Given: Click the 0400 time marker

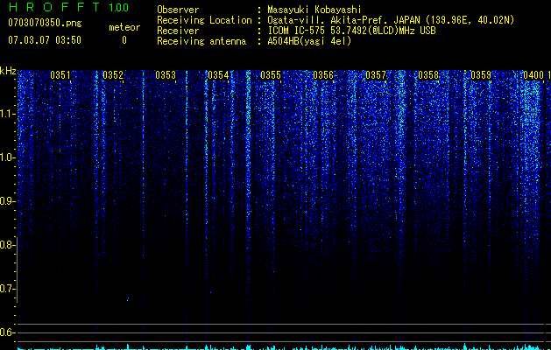Looking at the screenshot, I should (533, 75).
